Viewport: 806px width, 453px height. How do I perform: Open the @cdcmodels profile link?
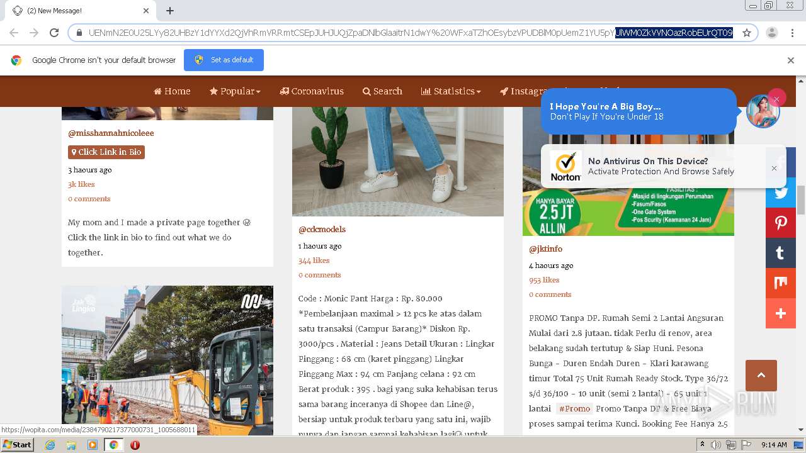(x=322, y=230)
